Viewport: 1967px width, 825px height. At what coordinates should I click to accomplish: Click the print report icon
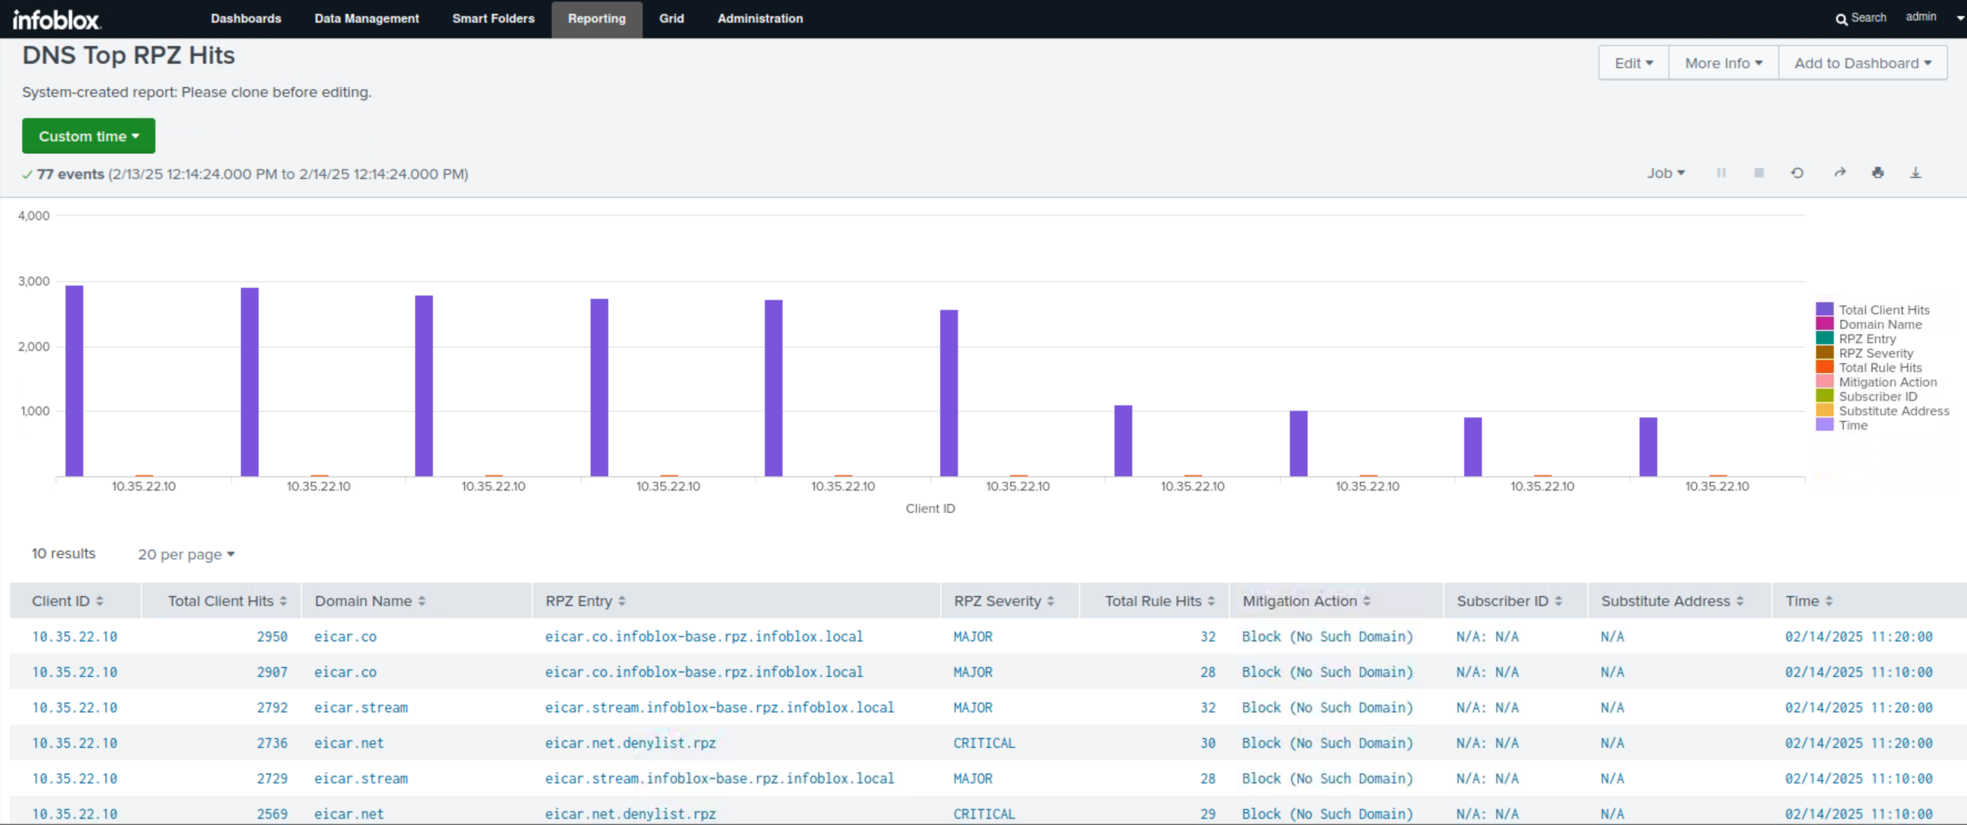pyautogui.click(x=1878, y=173)
